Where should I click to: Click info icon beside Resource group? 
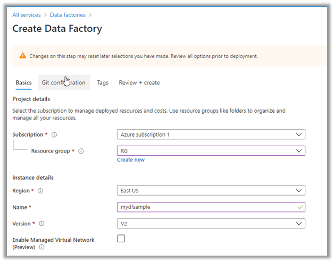tap(81, 151)
